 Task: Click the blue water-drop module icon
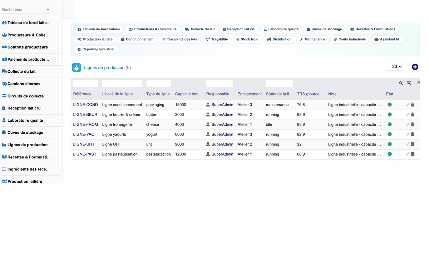click(77, 67)
